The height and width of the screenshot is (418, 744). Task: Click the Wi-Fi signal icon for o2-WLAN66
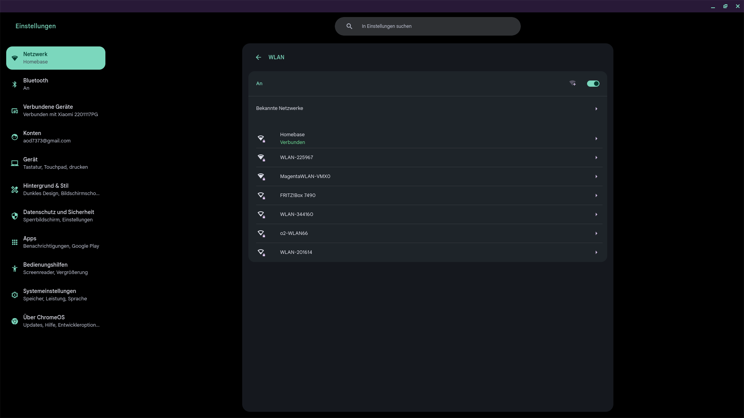point(262,234)
